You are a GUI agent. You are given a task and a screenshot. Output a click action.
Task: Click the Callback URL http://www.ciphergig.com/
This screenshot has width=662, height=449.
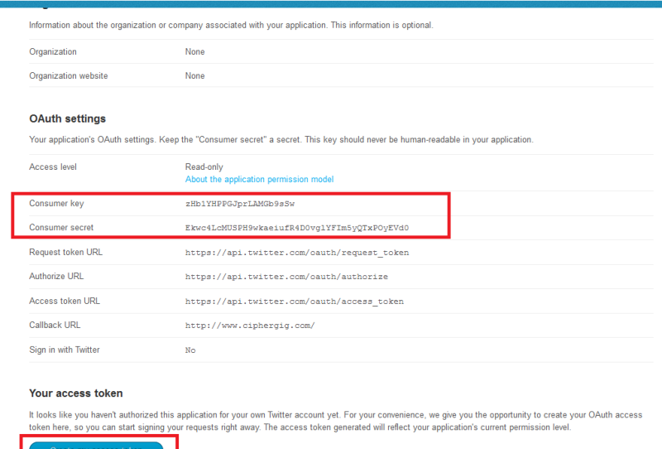(x=250, y=326)
